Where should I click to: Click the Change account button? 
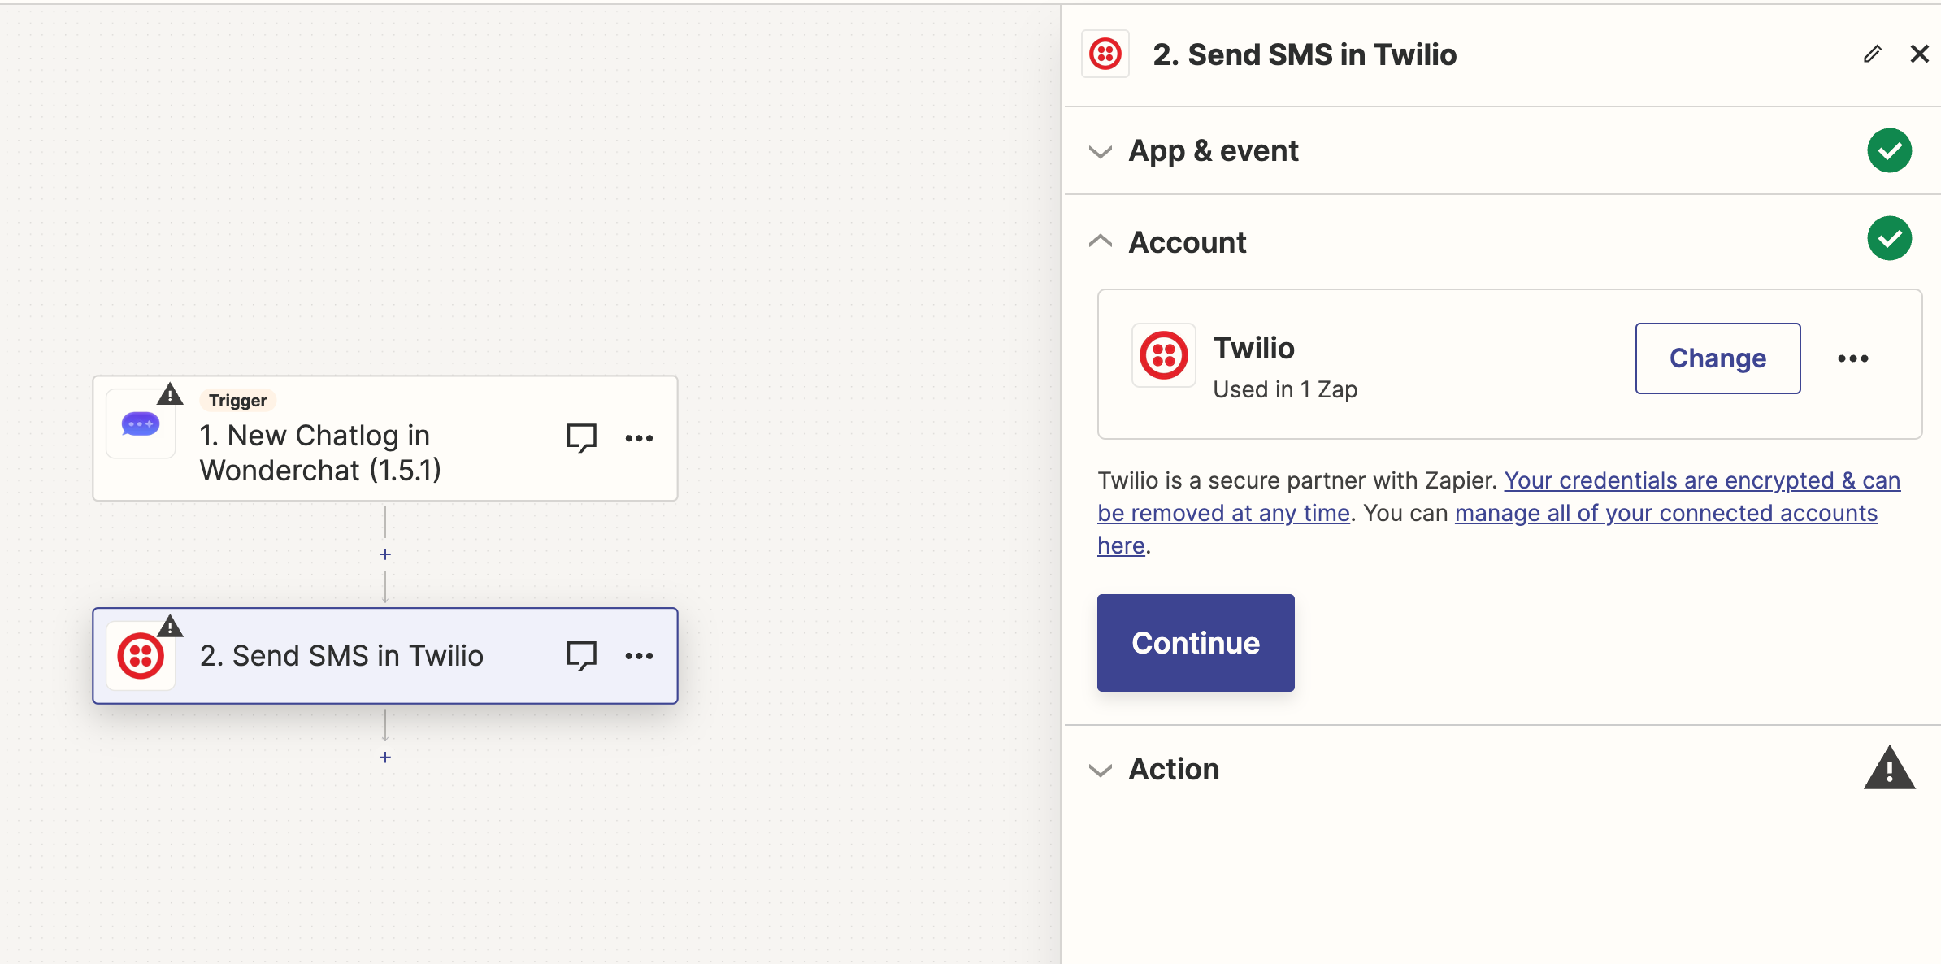point(1717,358)
